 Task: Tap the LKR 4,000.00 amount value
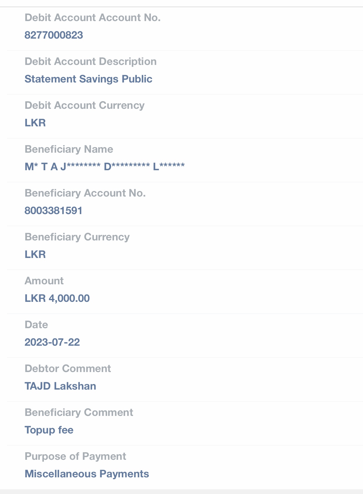tap(57, 298)
